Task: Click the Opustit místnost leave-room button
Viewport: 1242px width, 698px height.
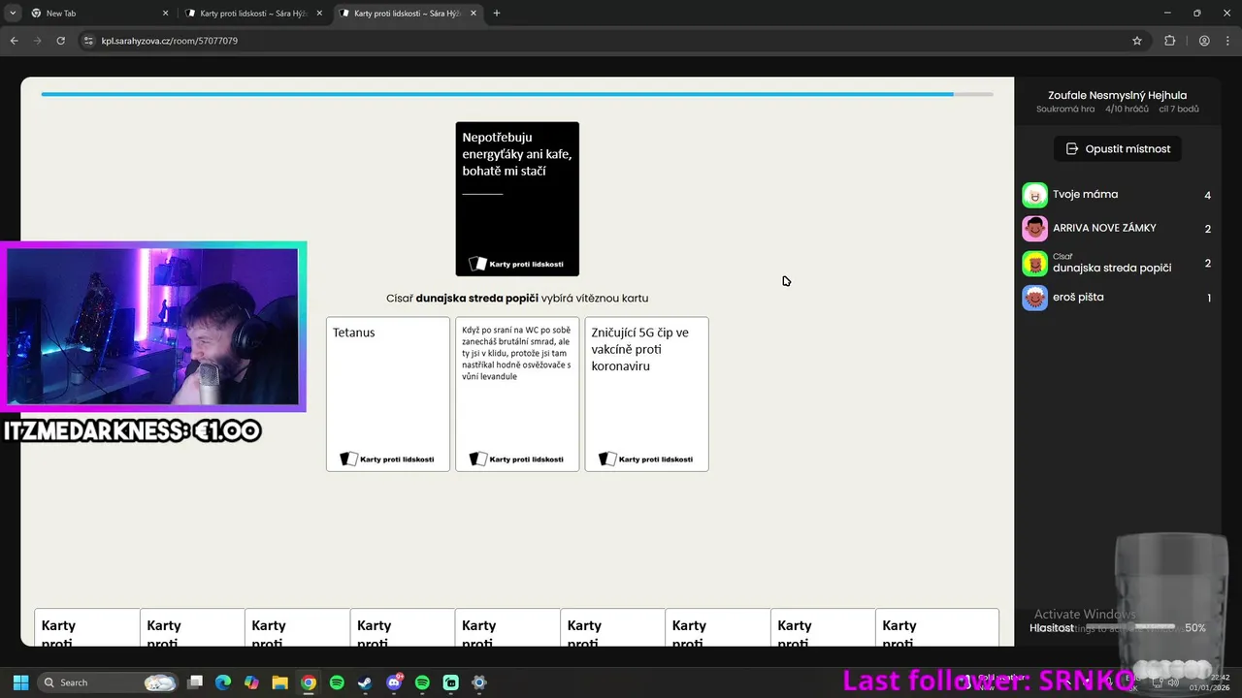Action: [x=1118, y=148]
